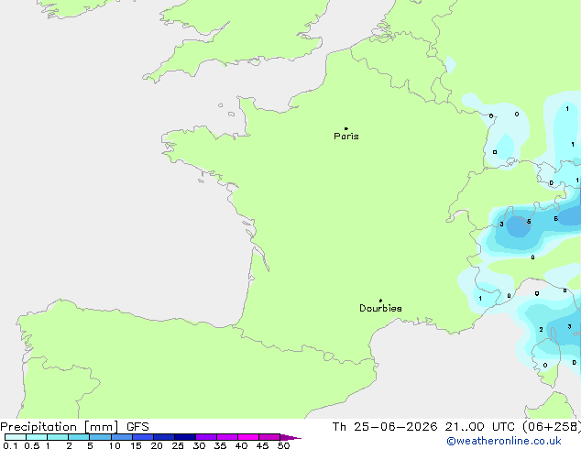Click the precipitation value 6 on map
The width and height of the screenshot is (581, 449).
pos(556,219)
